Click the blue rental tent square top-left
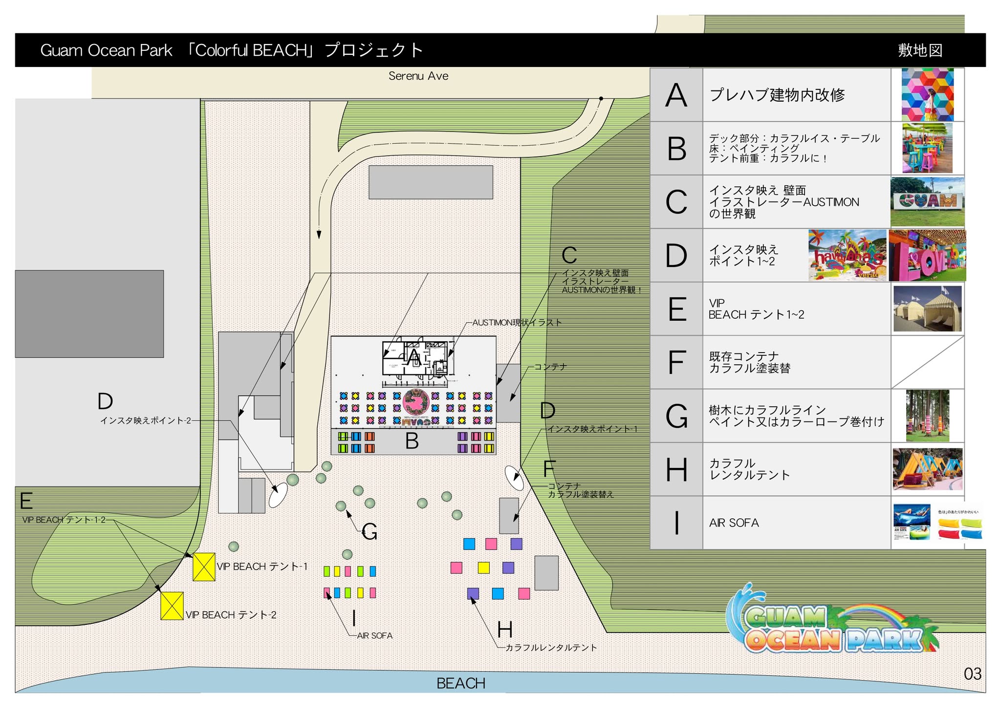Viewport: 1001px width, 708px height. pyautogui.click(x=469, y=544)
